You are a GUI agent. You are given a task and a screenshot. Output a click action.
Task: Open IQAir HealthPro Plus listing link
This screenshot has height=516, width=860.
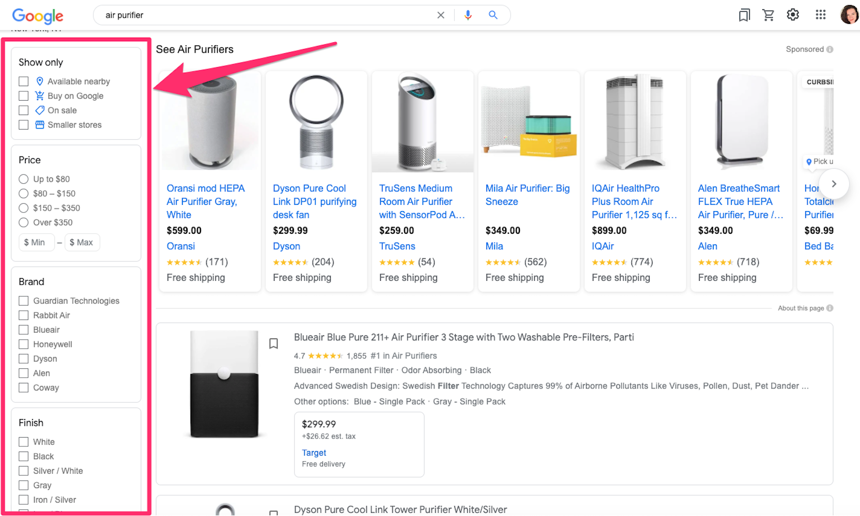[x=634, y=202]
